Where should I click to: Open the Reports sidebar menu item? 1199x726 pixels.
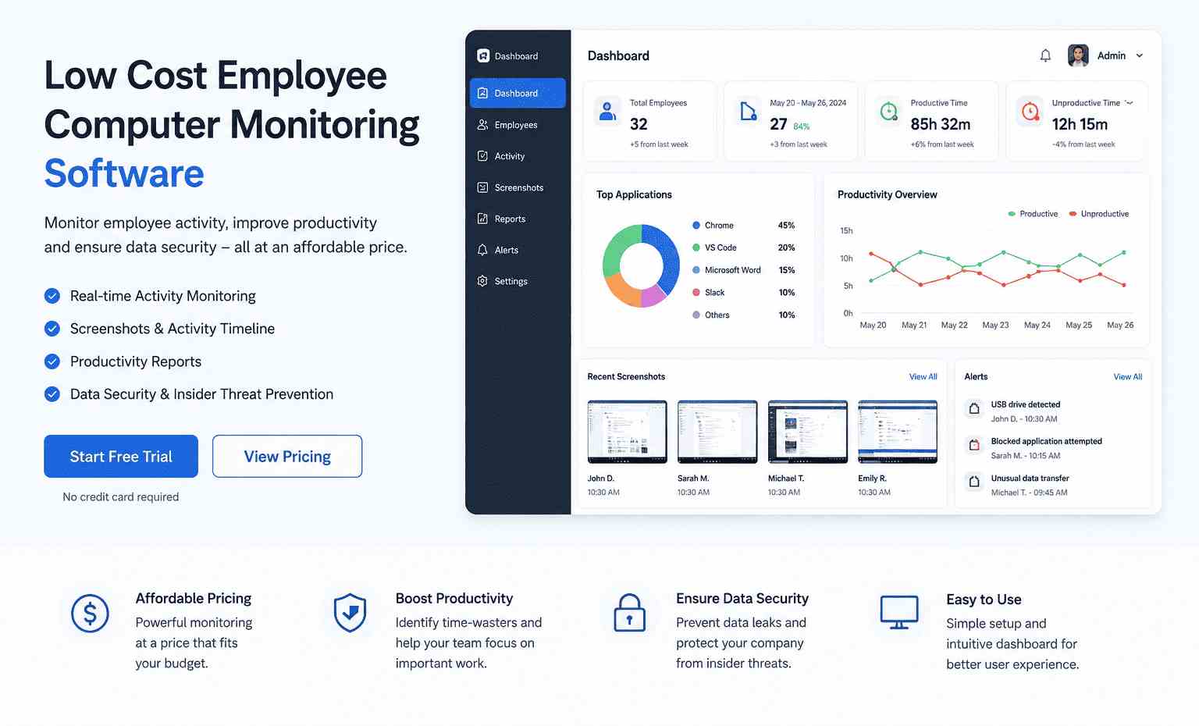click(x=518, y=218)
